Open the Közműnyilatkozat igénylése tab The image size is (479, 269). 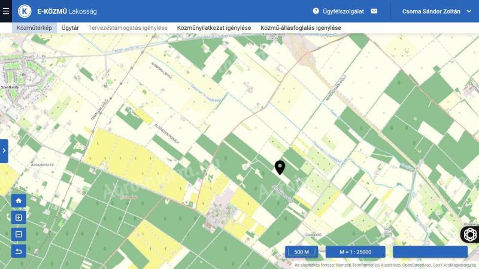tap(214, 27)
